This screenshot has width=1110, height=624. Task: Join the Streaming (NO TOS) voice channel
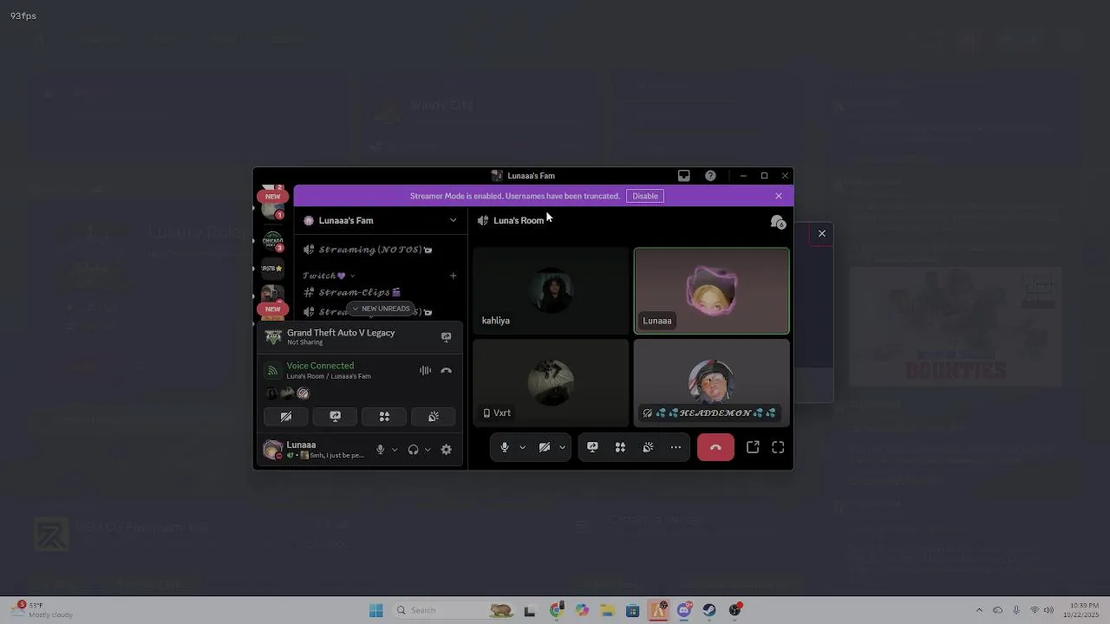(x=375, y=250)
